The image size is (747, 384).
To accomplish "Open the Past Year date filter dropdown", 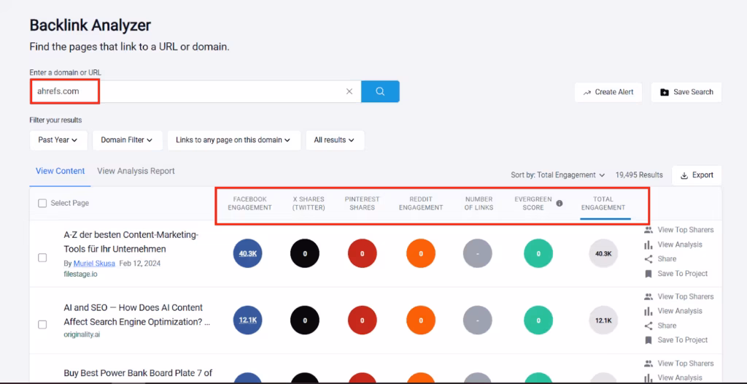I will 58,140.
